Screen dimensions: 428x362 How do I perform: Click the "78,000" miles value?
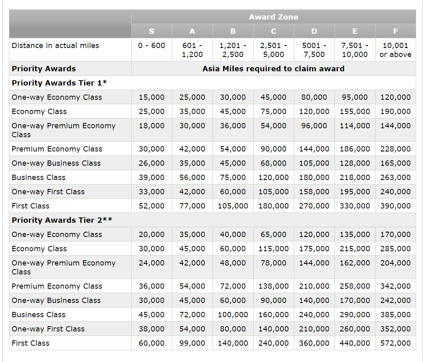[274, 263]
